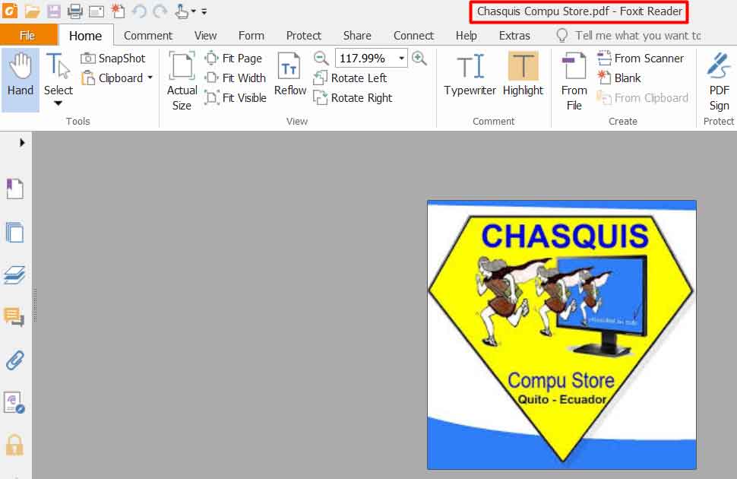The image size is (737, 479).
Task: Create PDF From Scanner
Action: [x=641, y=59]
